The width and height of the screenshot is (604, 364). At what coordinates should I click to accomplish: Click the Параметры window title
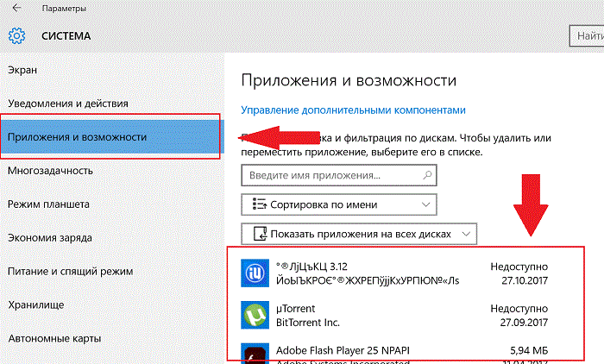coord(64,8)
